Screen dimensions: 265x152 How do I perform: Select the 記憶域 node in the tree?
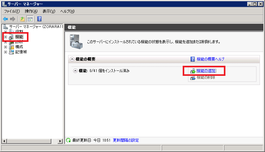pyautogui.click(x=21, y=52)
